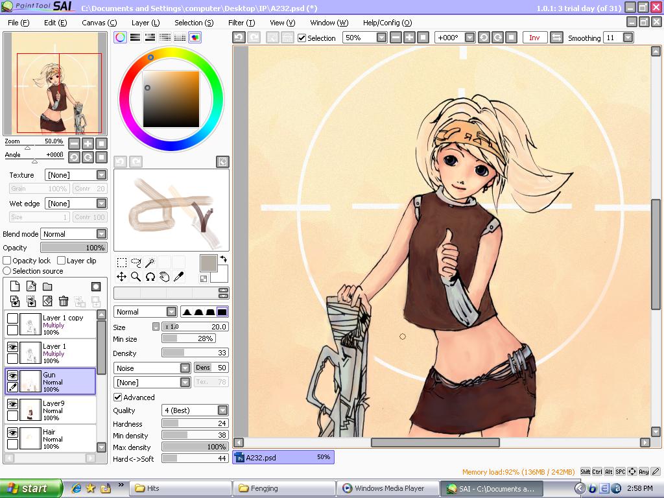
Task: Open the Texture dropdown
Action: 100,174
